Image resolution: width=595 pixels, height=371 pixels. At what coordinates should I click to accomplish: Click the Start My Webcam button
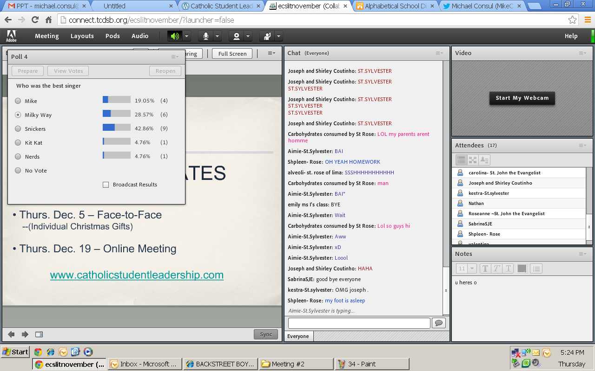522,98
